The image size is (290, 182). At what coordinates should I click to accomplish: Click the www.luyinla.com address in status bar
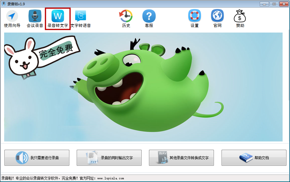point(110,178)
